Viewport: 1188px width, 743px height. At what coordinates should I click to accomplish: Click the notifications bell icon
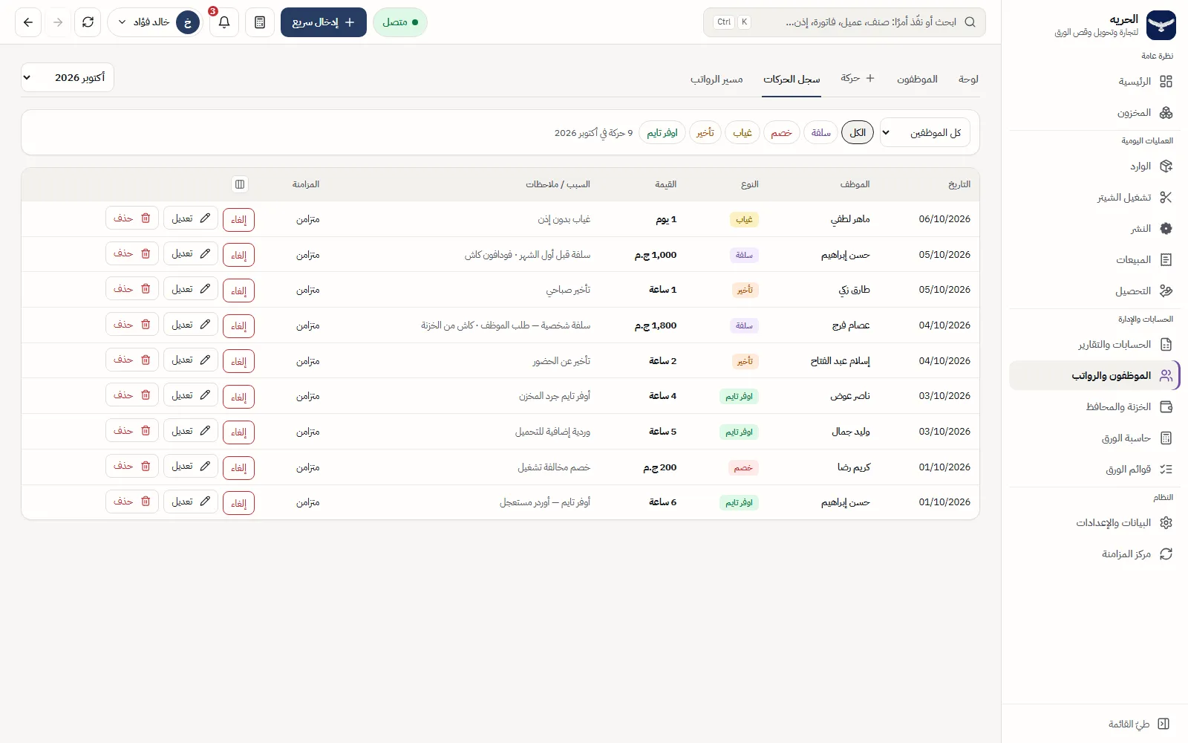click(224, 22)
